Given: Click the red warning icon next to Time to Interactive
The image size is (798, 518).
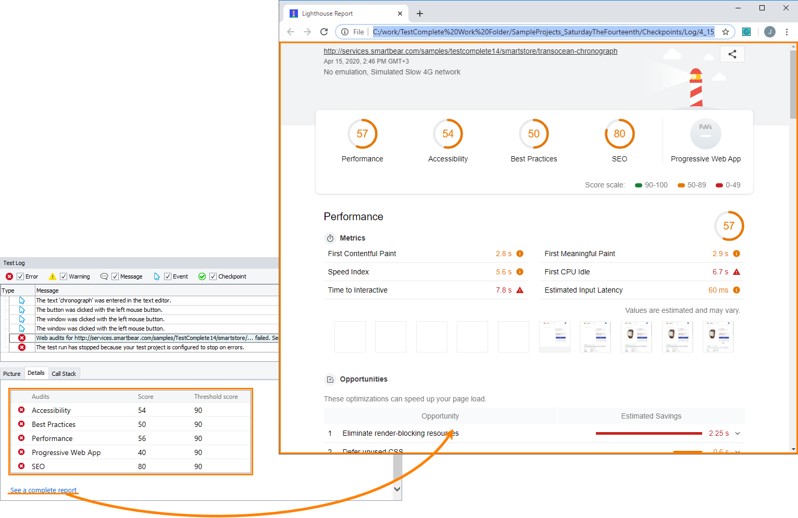Looking at the screenshot, I should 520,290.
